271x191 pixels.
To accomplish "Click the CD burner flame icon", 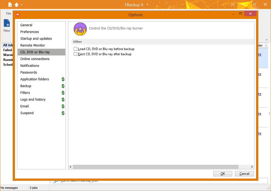I will pos(80,29).
